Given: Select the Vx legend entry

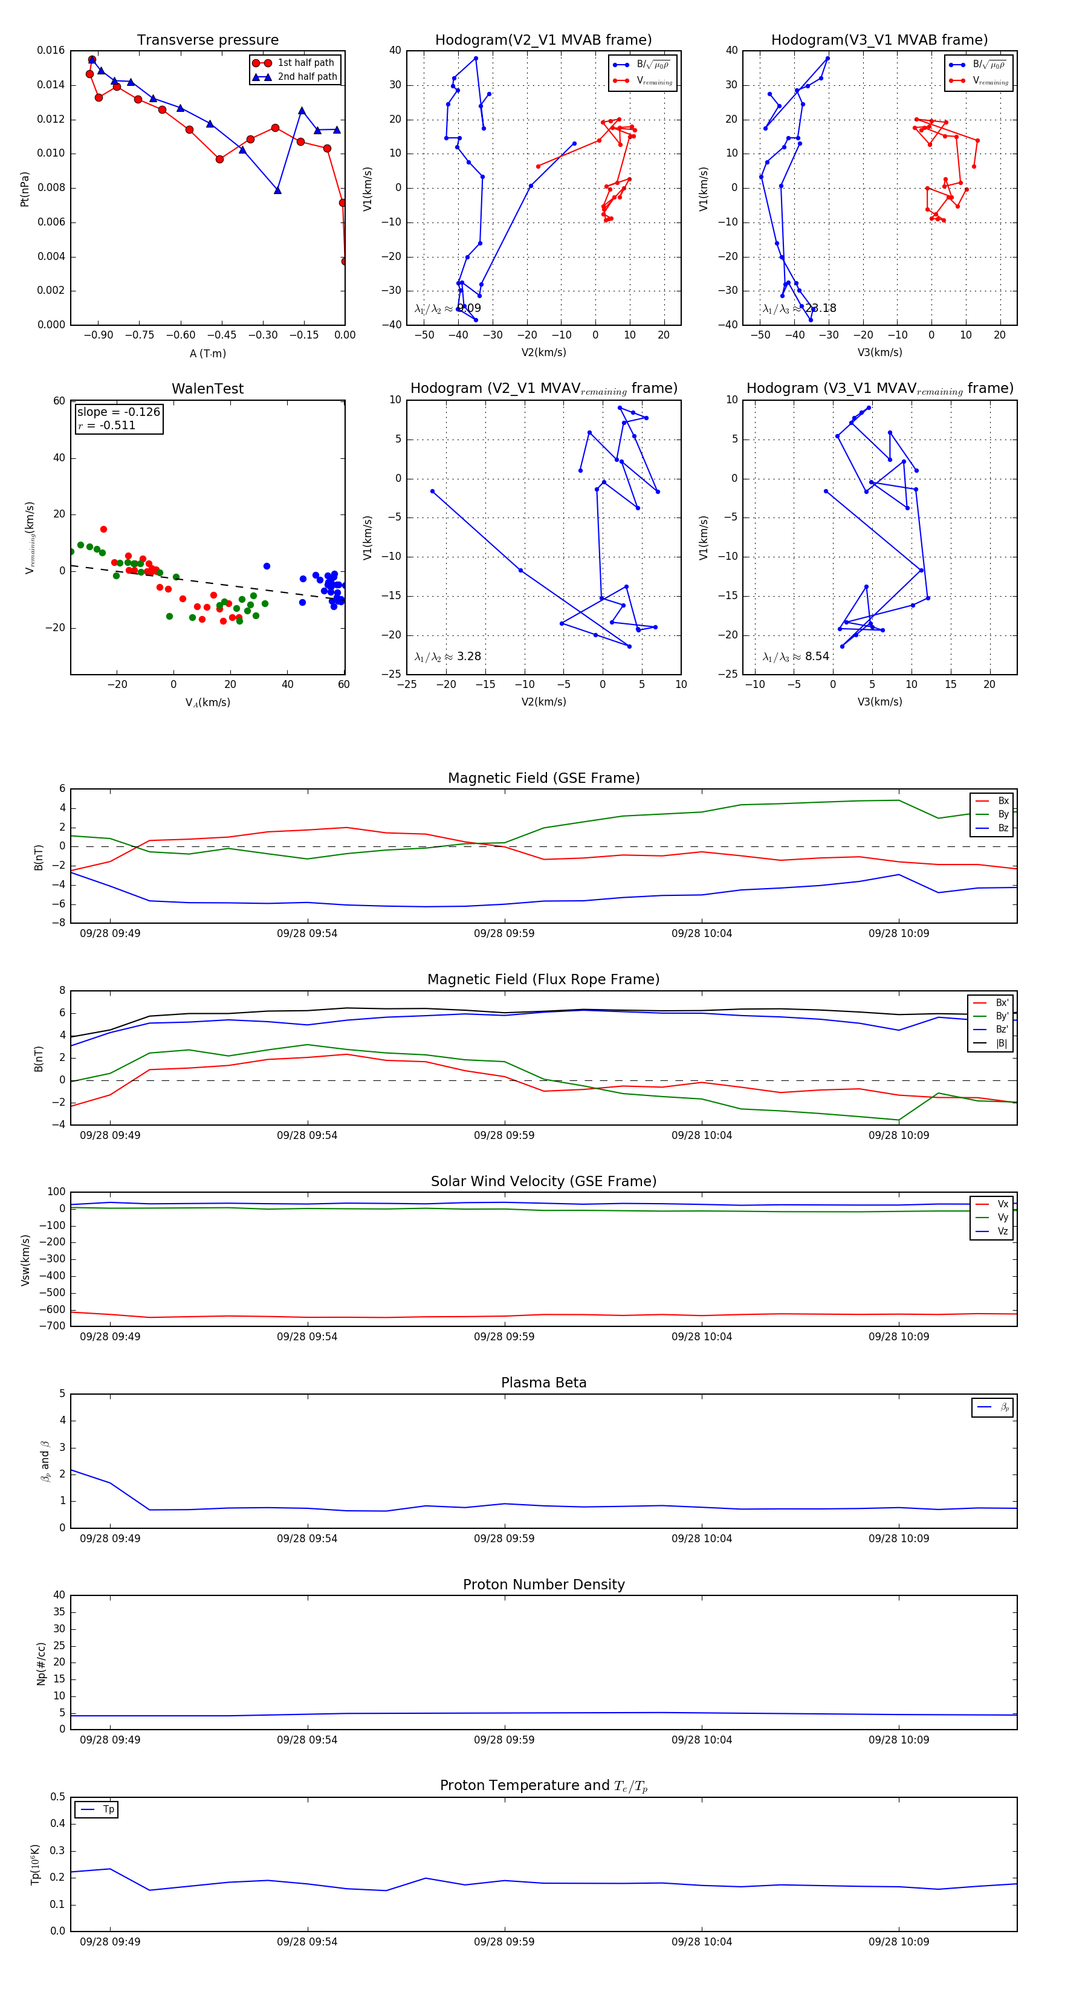Looking at the screenshot, I should tap(992, 1204).
